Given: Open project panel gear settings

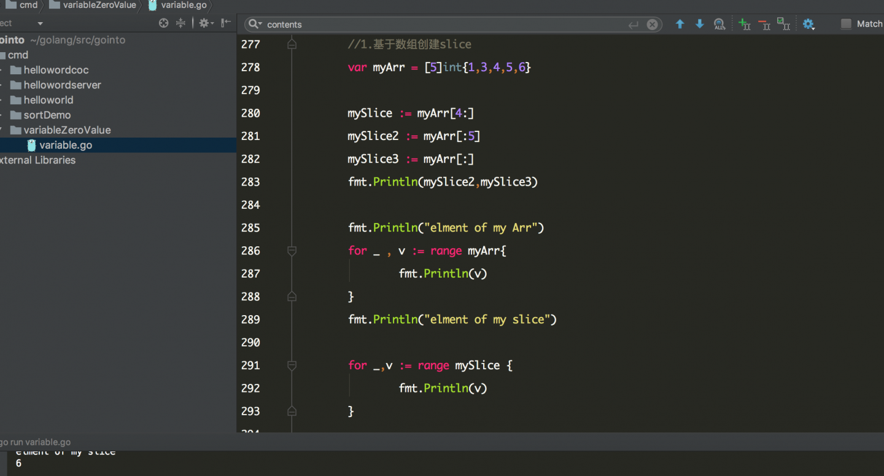Looking at the screenshot, I should point(206,23).
